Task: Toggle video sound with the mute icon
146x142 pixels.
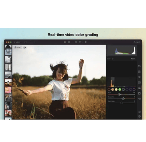Action: (x=25, y=48)
